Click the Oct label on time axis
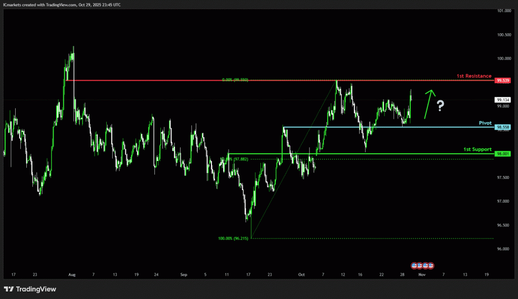The height and width of the screenshot is (299, 518). [301, 275]
